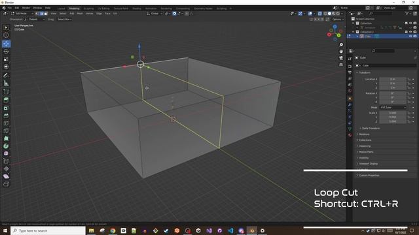This screenshot has width=419, height=235.
Task: Select the Poly Build tool
Action: pos(6,138)
